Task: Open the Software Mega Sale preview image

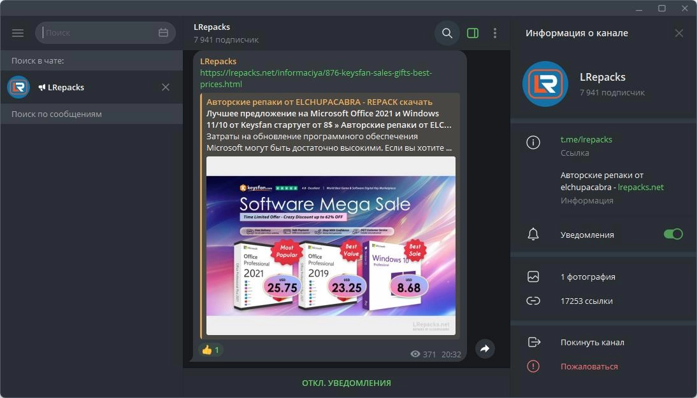Action: pos(331,246)
